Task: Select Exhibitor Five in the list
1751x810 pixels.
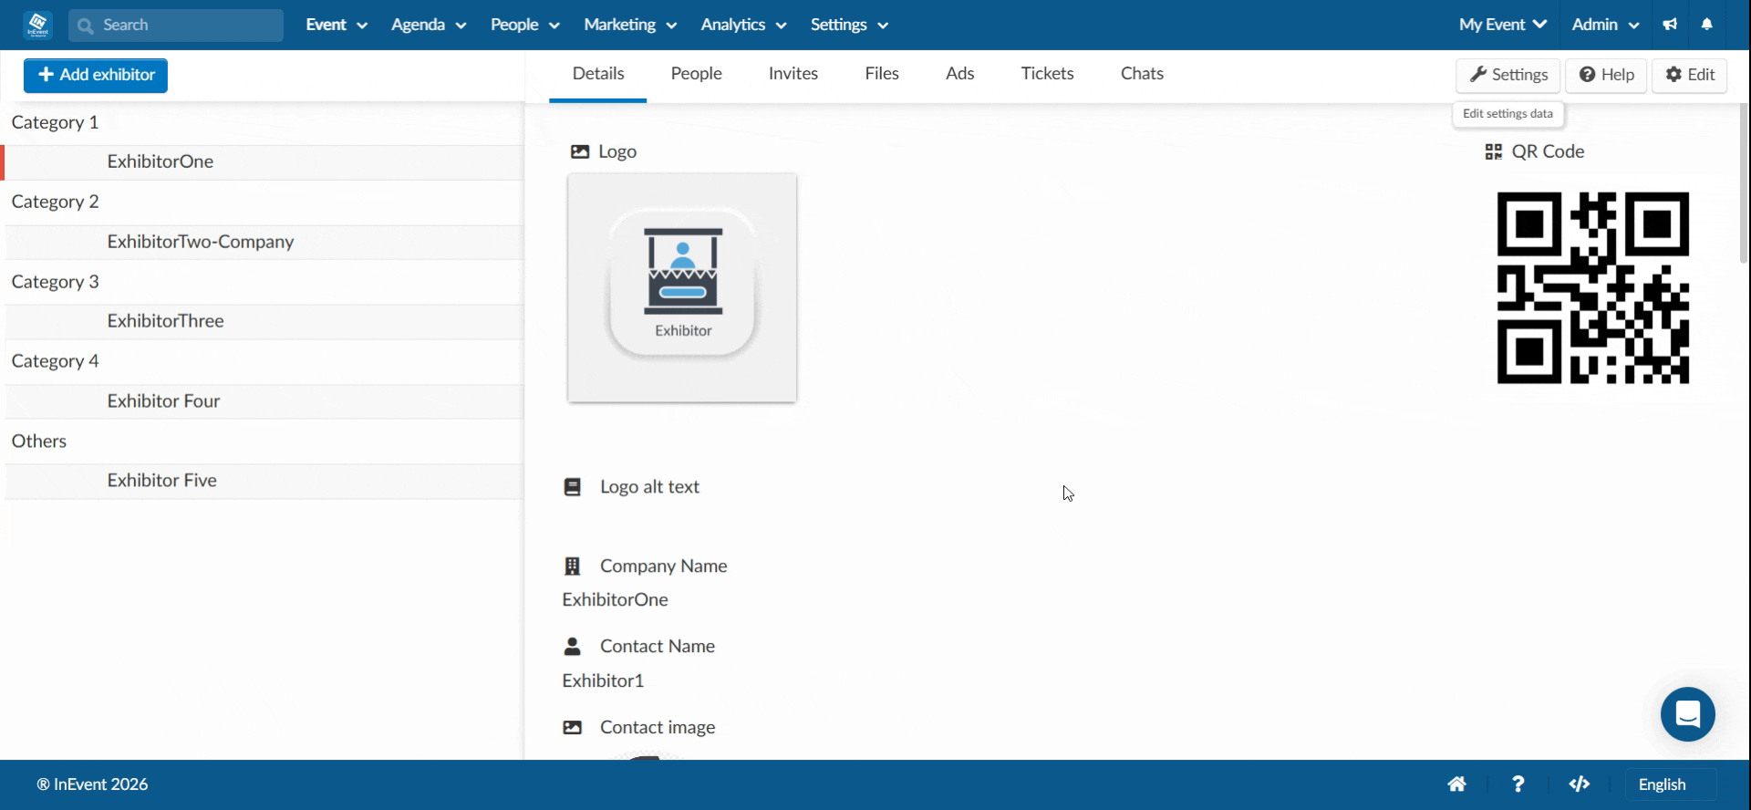Action: tap(264, 482)
